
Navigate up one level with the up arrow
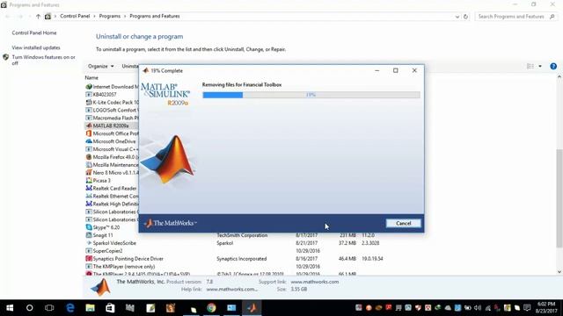coord(38,17)
